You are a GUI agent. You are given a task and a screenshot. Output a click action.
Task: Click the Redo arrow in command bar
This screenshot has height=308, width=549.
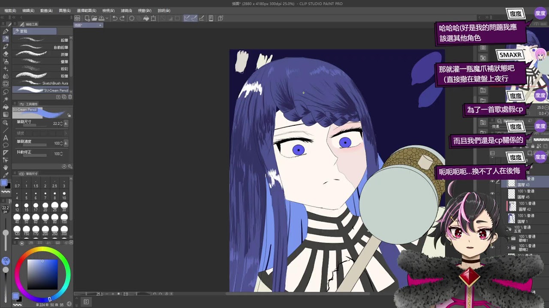122,18
